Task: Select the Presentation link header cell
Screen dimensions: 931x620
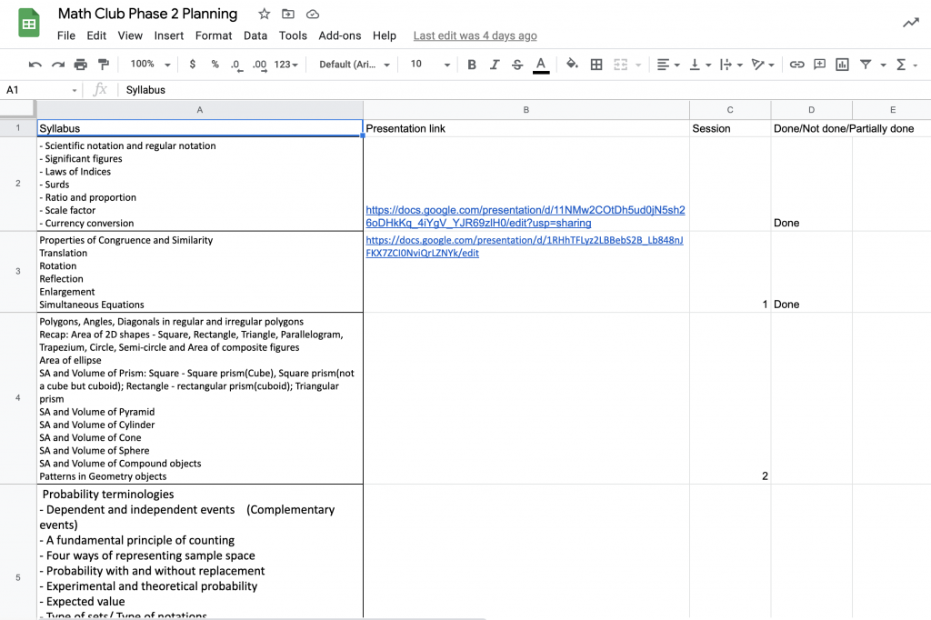Action: (526, 128)
